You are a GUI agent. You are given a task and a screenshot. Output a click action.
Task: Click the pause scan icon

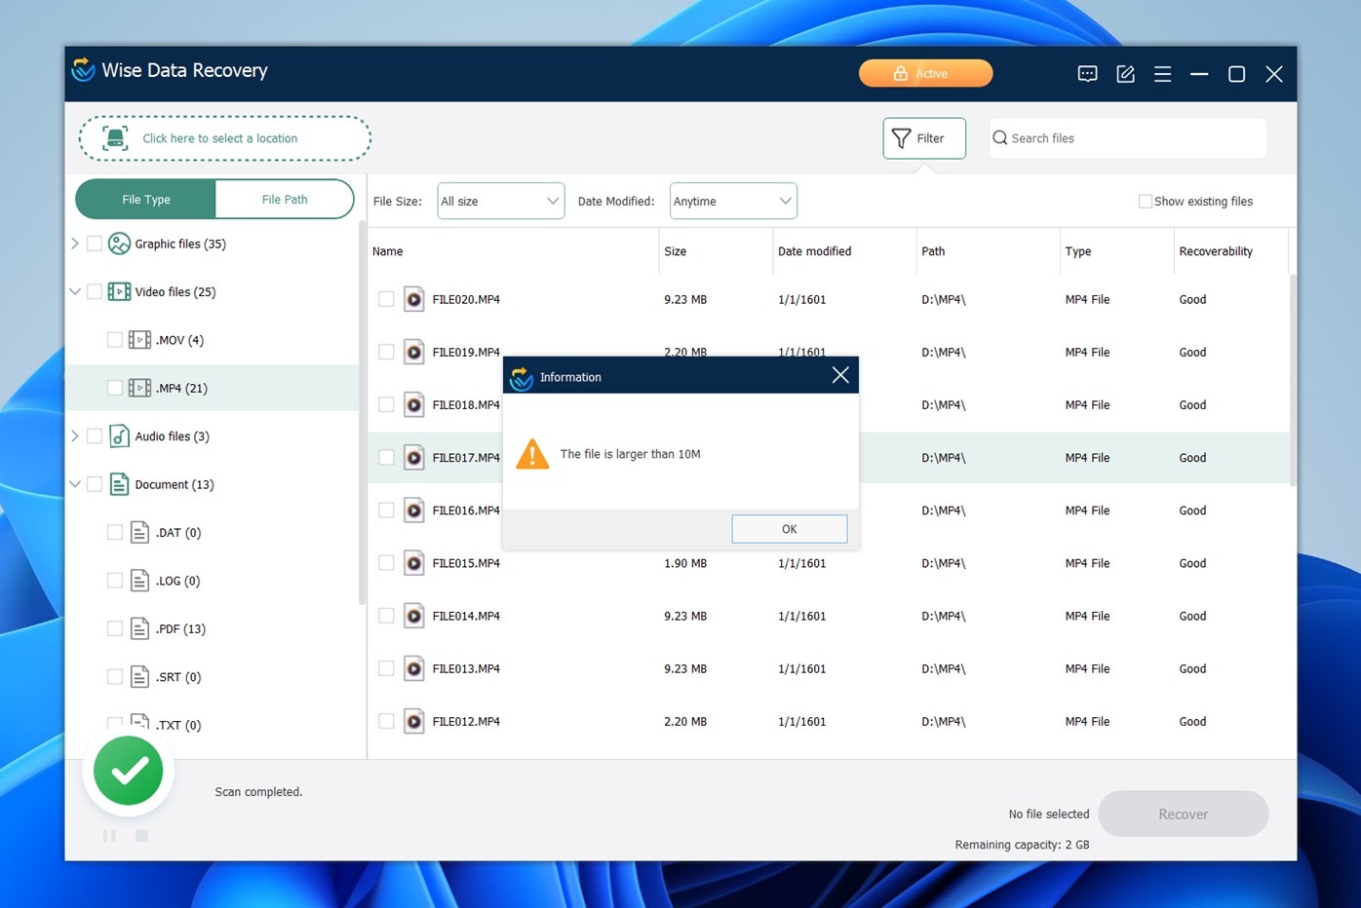point(109,836)
